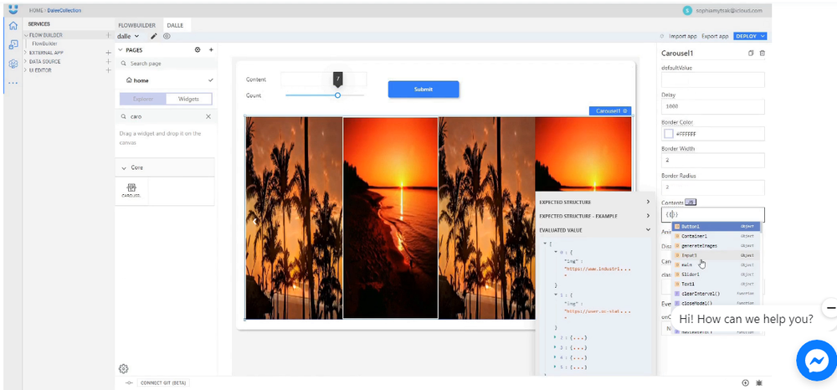Image resolution: width=837 pixels, height=390 pixels.
Task: Click Export app
Action: pos(715,36)
